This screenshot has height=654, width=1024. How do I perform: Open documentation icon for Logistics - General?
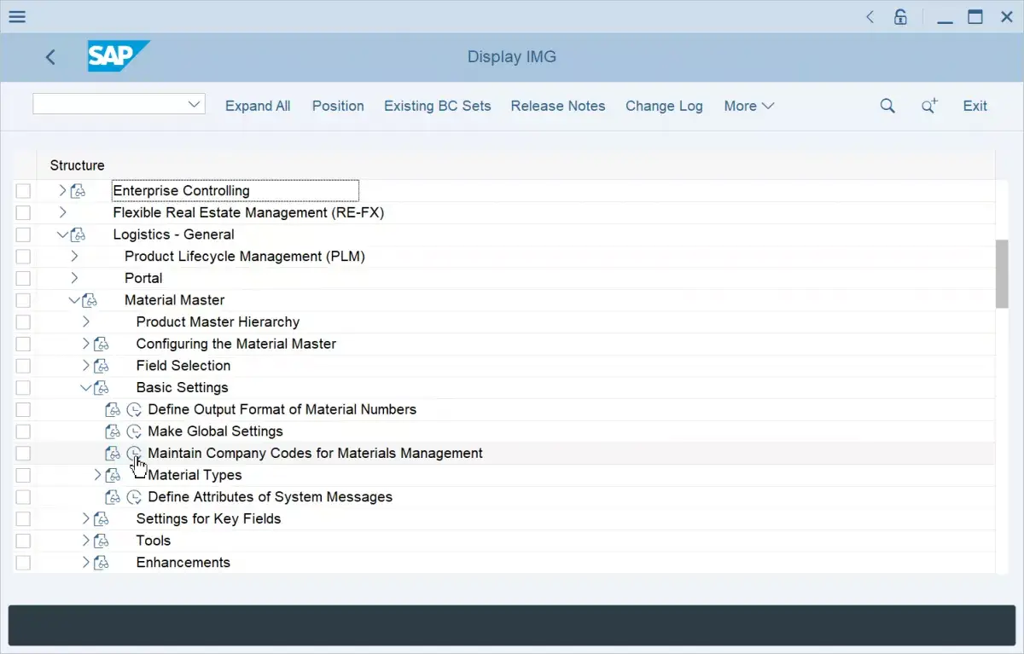click(x=78, y=234)
